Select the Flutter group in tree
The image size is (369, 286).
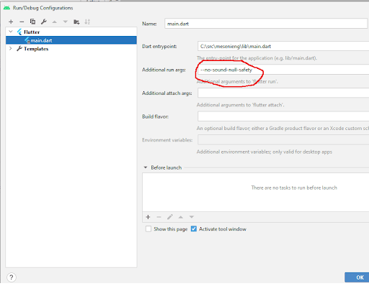click(x=32, y=32)
